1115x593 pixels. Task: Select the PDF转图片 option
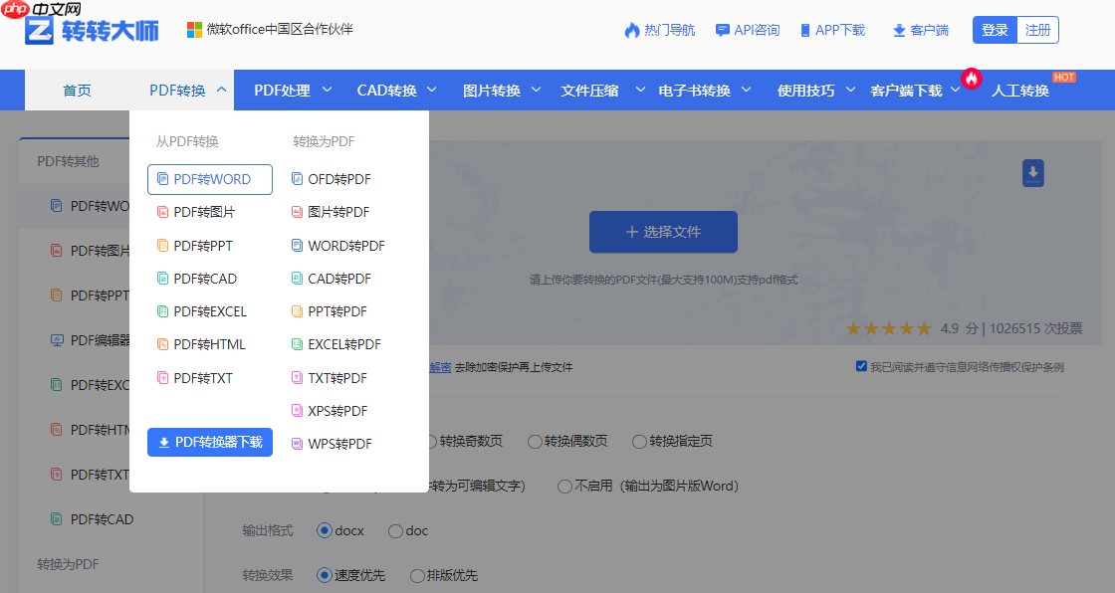coord(204,212)
